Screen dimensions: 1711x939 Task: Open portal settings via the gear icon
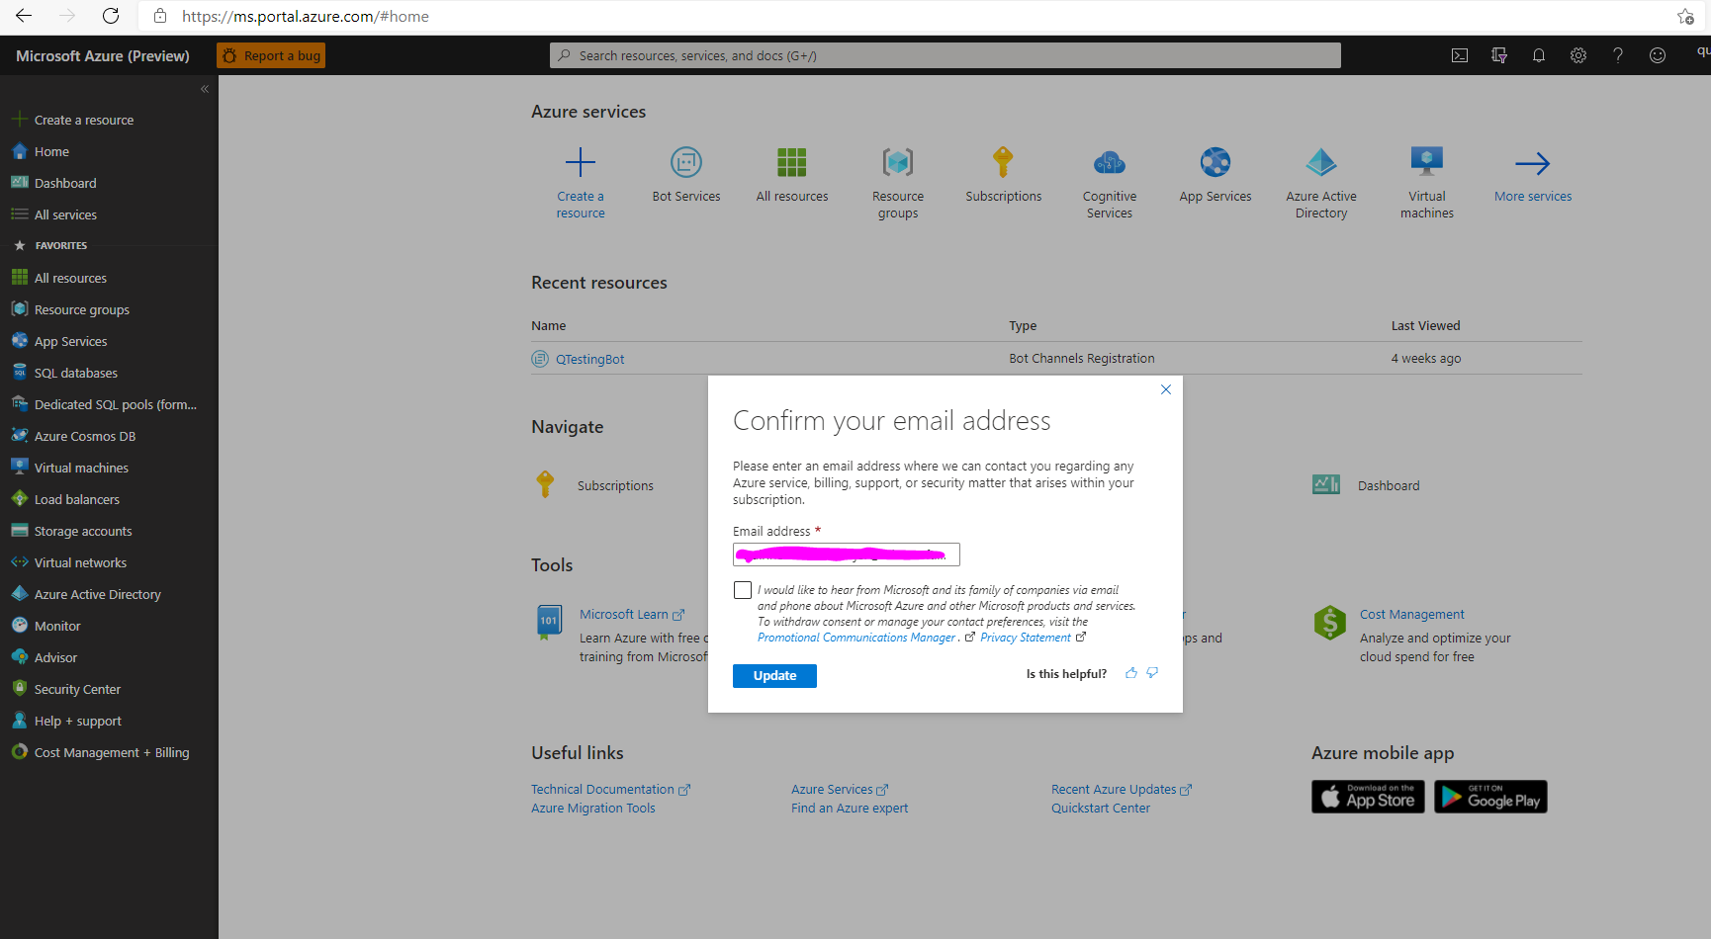[1577, 55]
